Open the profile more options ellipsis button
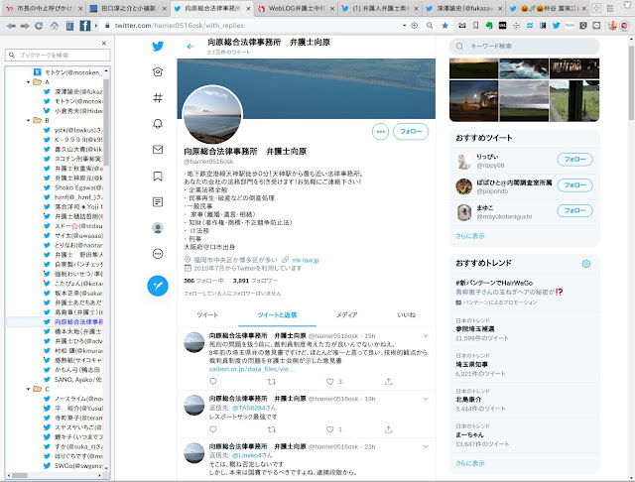Viewport: 635px width, 482px height. pos(380,132)
